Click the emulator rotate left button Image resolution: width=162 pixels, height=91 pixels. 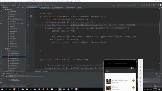click(x=140, y=74)
